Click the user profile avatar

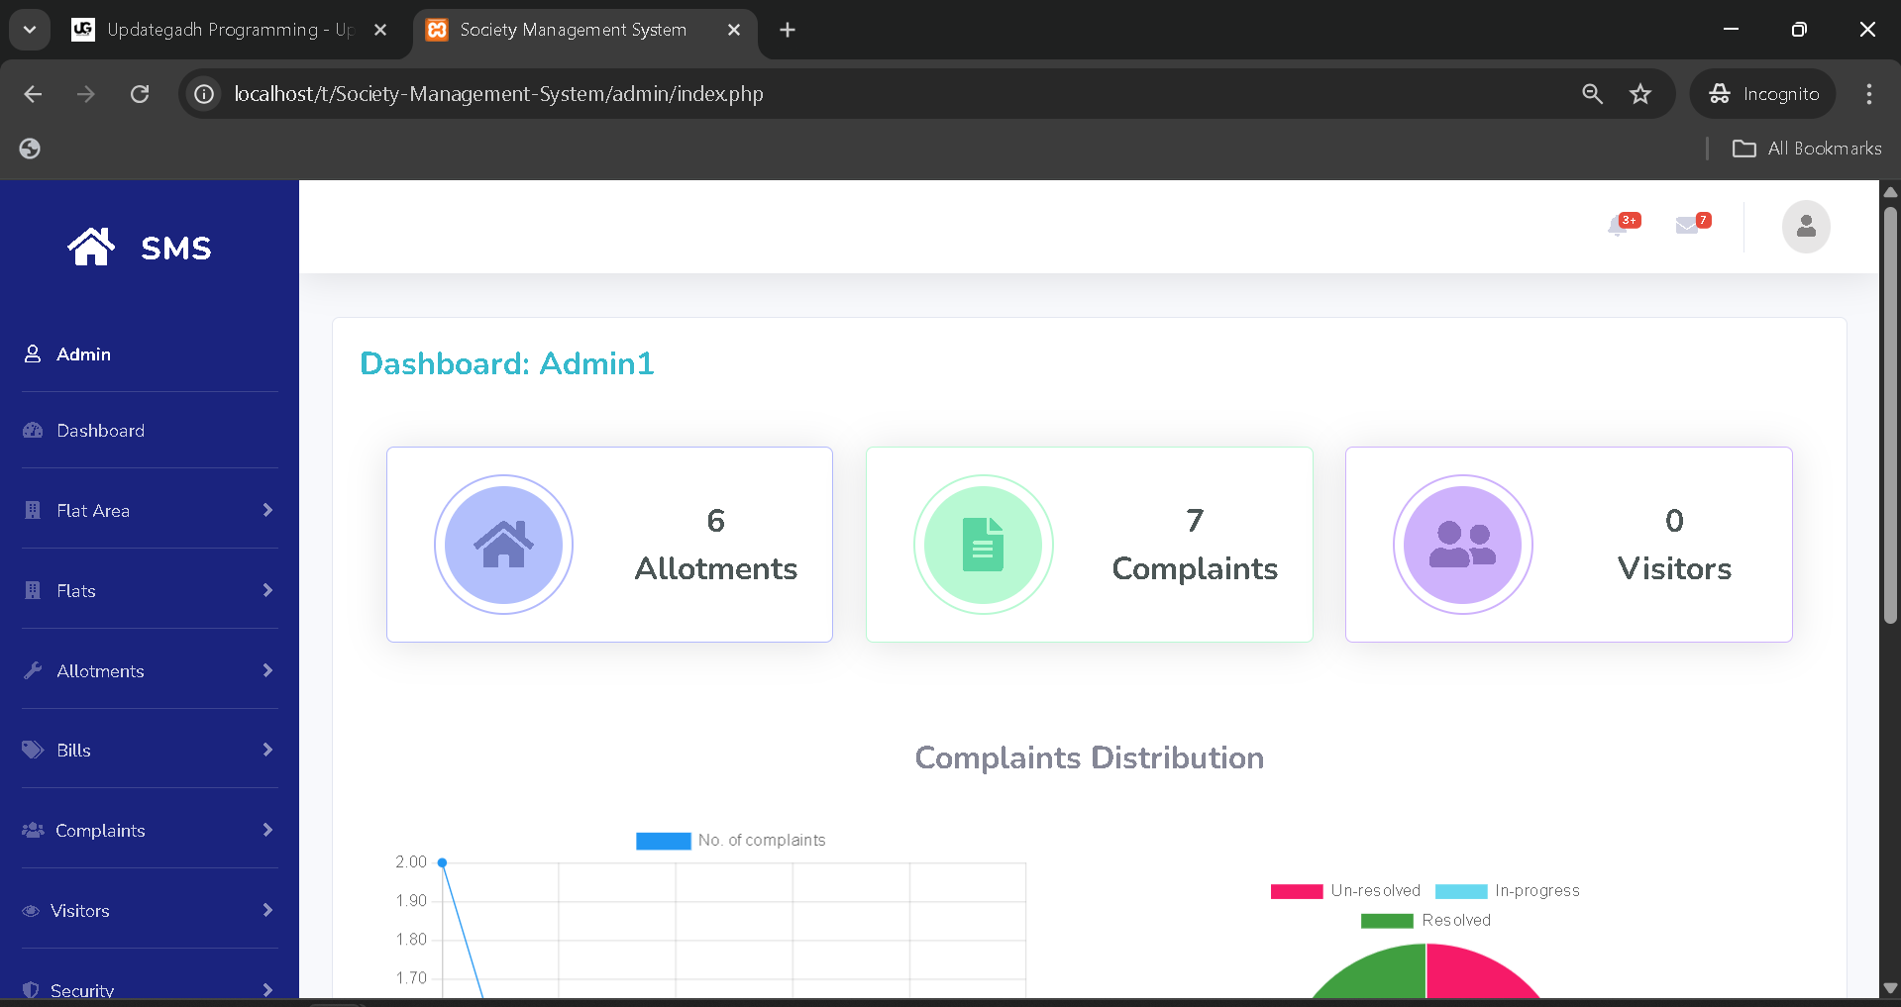click(1805, 227)
